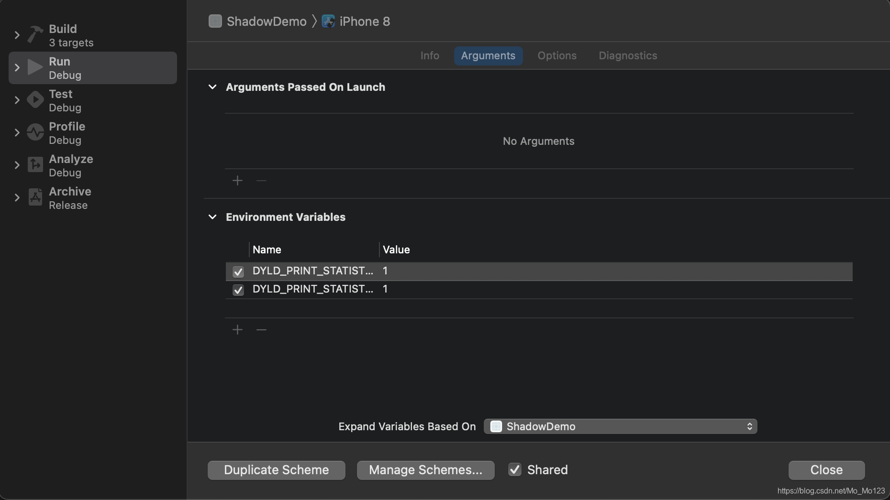Click the Analyze action icon

point(35,165)
